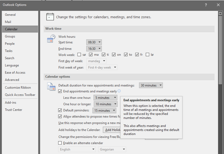The height and width of the screenshot is (154, 224).
Task: Open the Add-ins category
Action: pyautogui.click(x=20, y=102)
